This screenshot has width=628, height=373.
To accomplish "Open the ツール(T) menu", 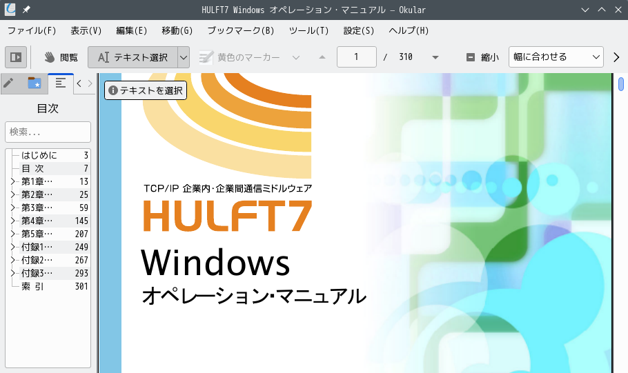I will coord(308,30).
